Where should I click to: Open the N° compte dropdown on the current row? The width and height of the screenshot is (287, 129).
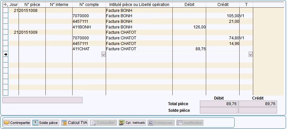point(104,55)
